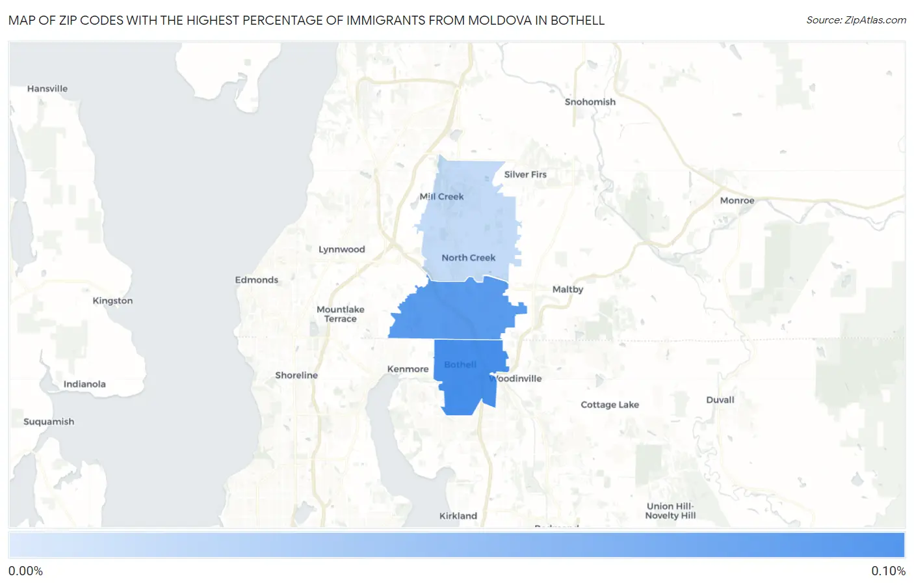Click the map title heading text

tap(306, 20)
